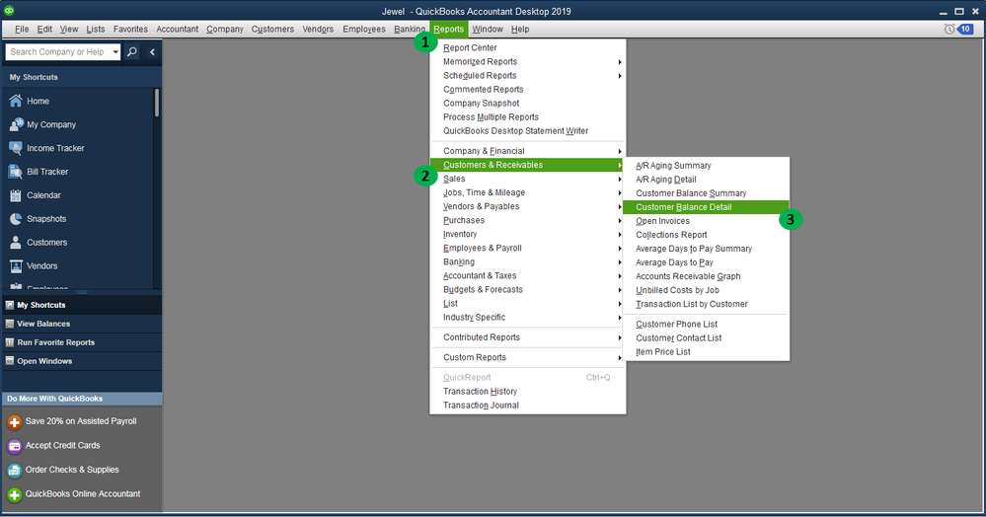Expand Custom Reports submenu

tap(528, 357)
